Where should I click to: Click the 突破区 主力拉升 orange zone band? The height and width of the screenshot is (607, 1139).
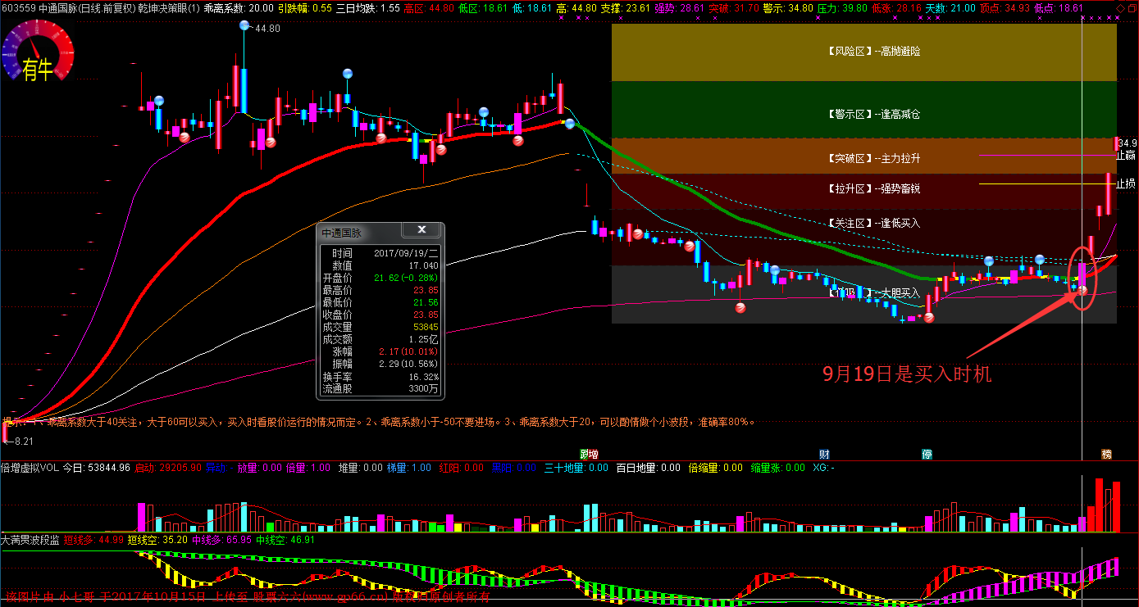pos(863,156)
